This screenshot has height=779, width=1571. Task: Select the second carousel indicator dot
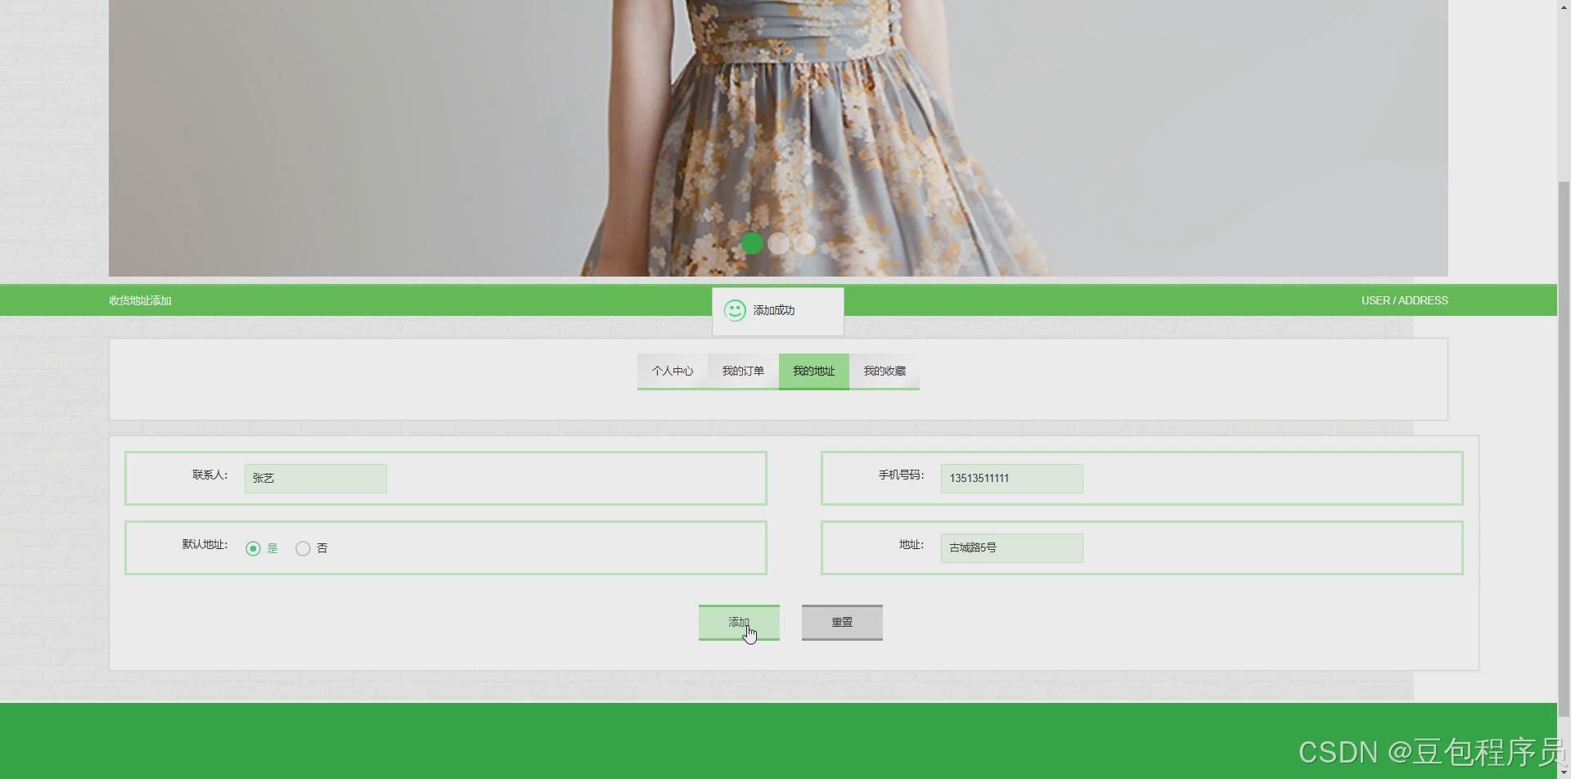(x=779, y=243)
